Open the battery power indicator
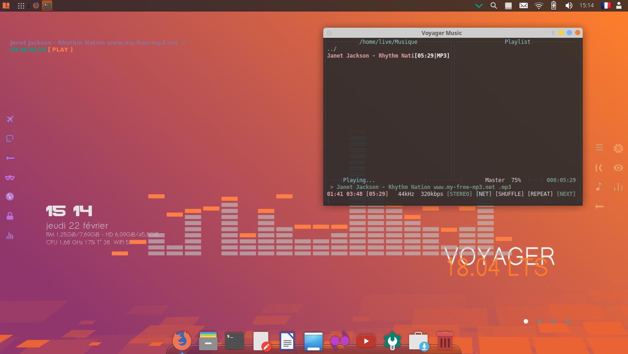628x354 pixels. point(554,6)
